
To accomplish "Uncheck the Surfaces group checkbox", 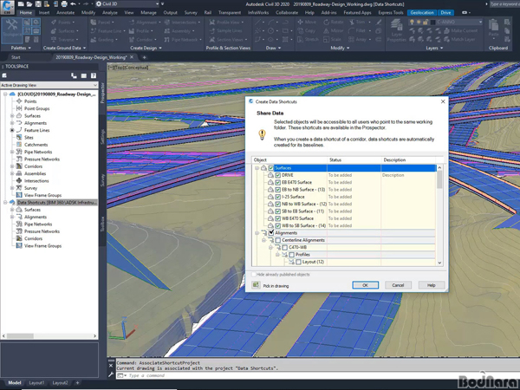I will 271,168.
